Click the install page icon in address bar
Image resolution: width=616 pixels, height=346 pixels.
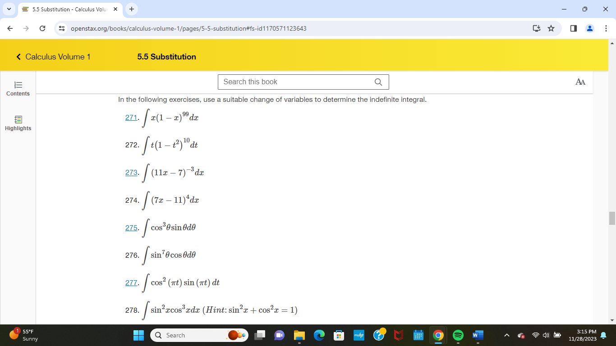(536, 28)
